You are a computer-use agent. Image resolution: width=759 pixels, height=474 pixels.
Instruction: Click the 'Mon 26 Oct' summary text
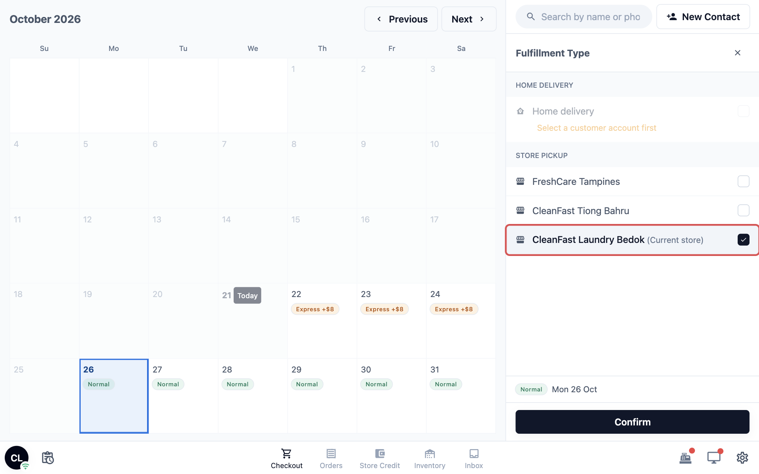click(x=574, y=389)
